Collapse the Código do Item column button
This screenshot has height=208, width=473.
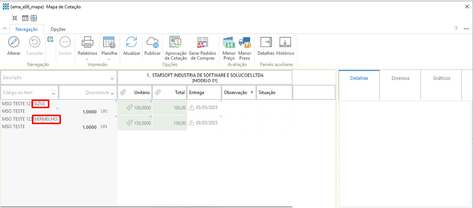pyautogui.click(x=54, y=93)
